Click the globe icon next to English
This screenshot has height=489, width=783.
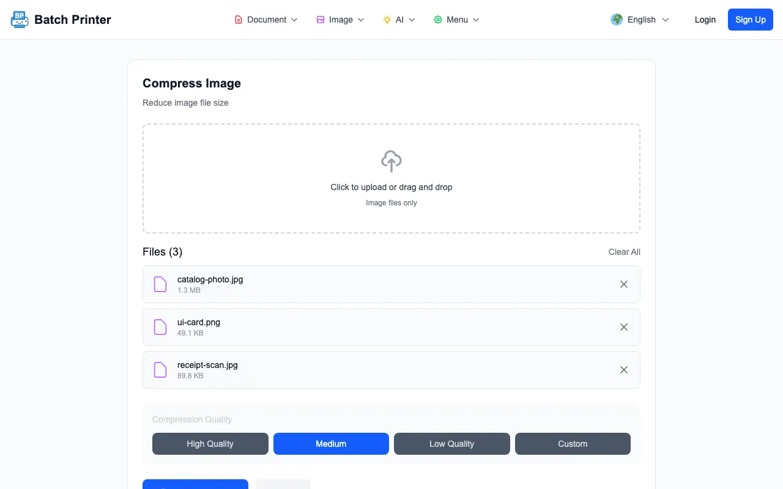617,20
